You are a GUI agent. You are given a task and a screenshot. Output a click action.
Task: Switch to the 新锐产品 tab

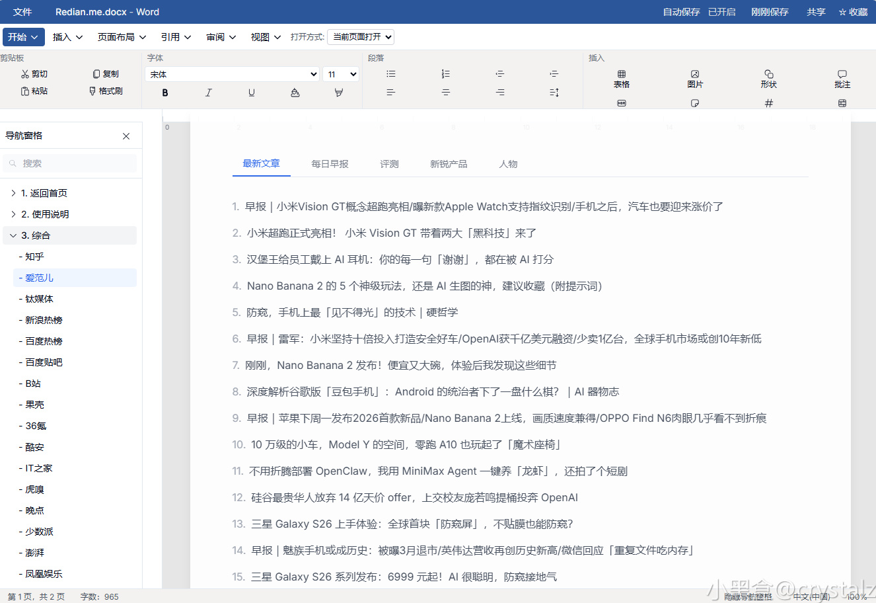(x=449, y=164)
